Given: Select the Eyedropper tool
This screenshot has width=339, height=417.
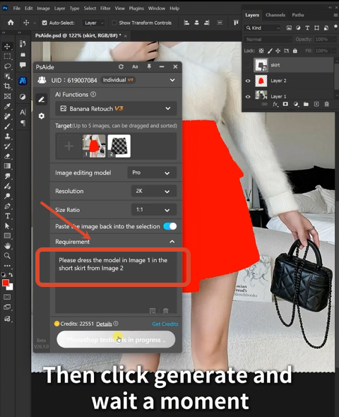Looking at the screenshot, I should 7,107.
